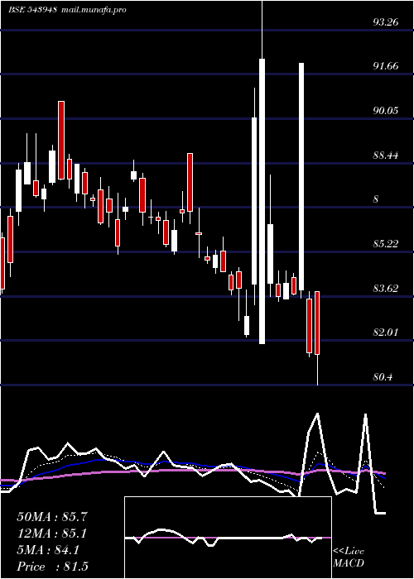
Task: Click the last red candlestick with low at 80.4
Action: click(x=317, y=323)
